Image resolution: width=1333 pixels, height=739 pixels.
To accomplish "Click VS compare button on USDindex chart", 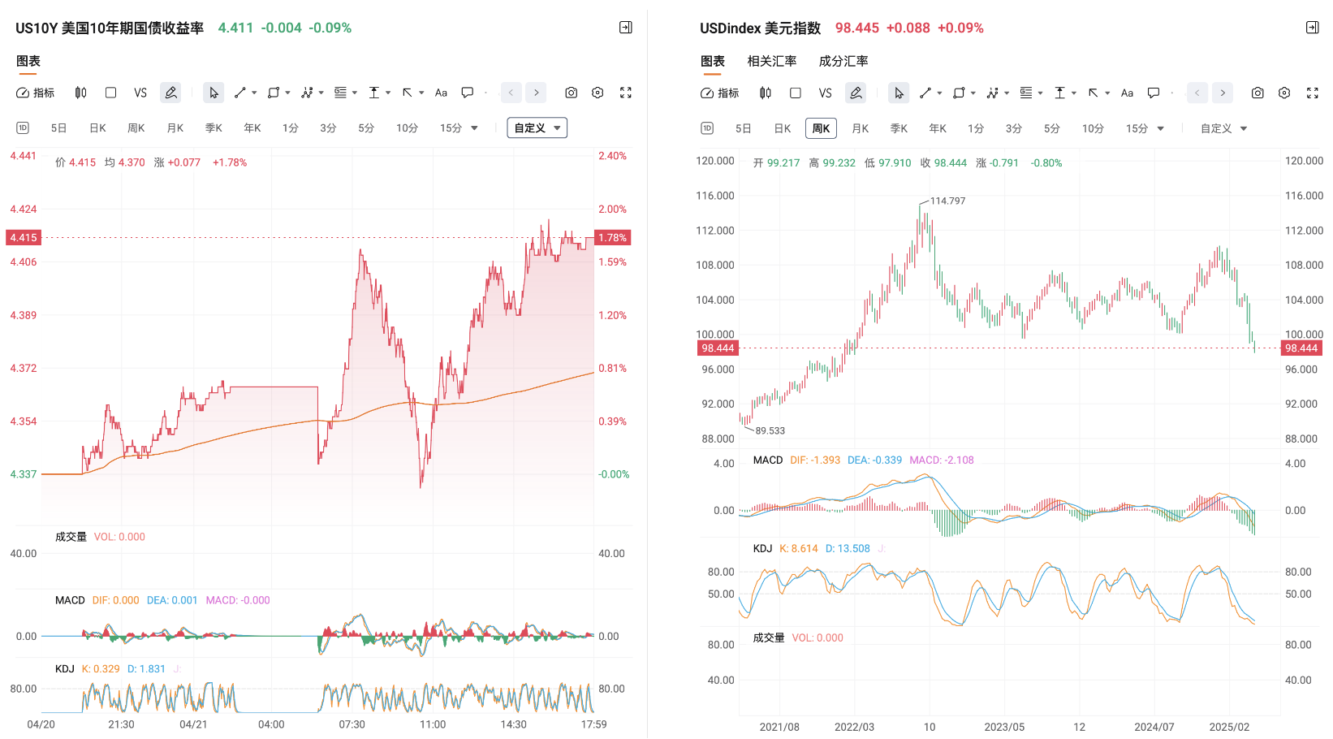I will pyautogui.click(x=826, y=93).
